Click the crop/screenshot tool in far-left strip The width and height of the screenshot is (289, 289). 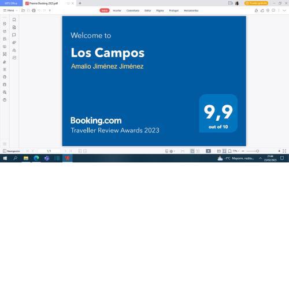click(x=5, y=54)
